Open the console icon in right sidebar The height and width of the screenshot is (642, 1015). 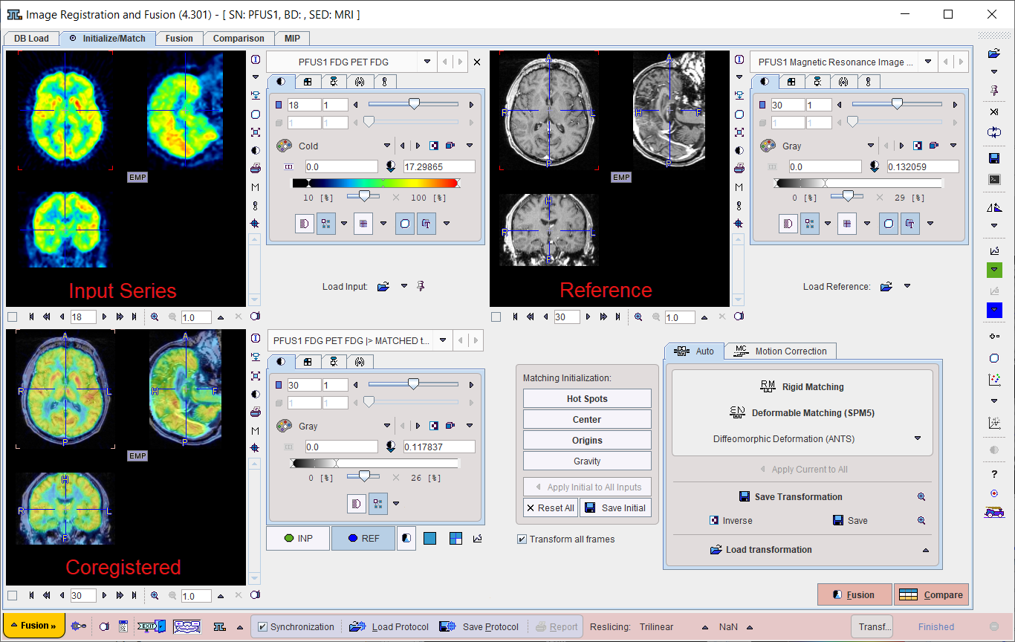tap(994, 179)
